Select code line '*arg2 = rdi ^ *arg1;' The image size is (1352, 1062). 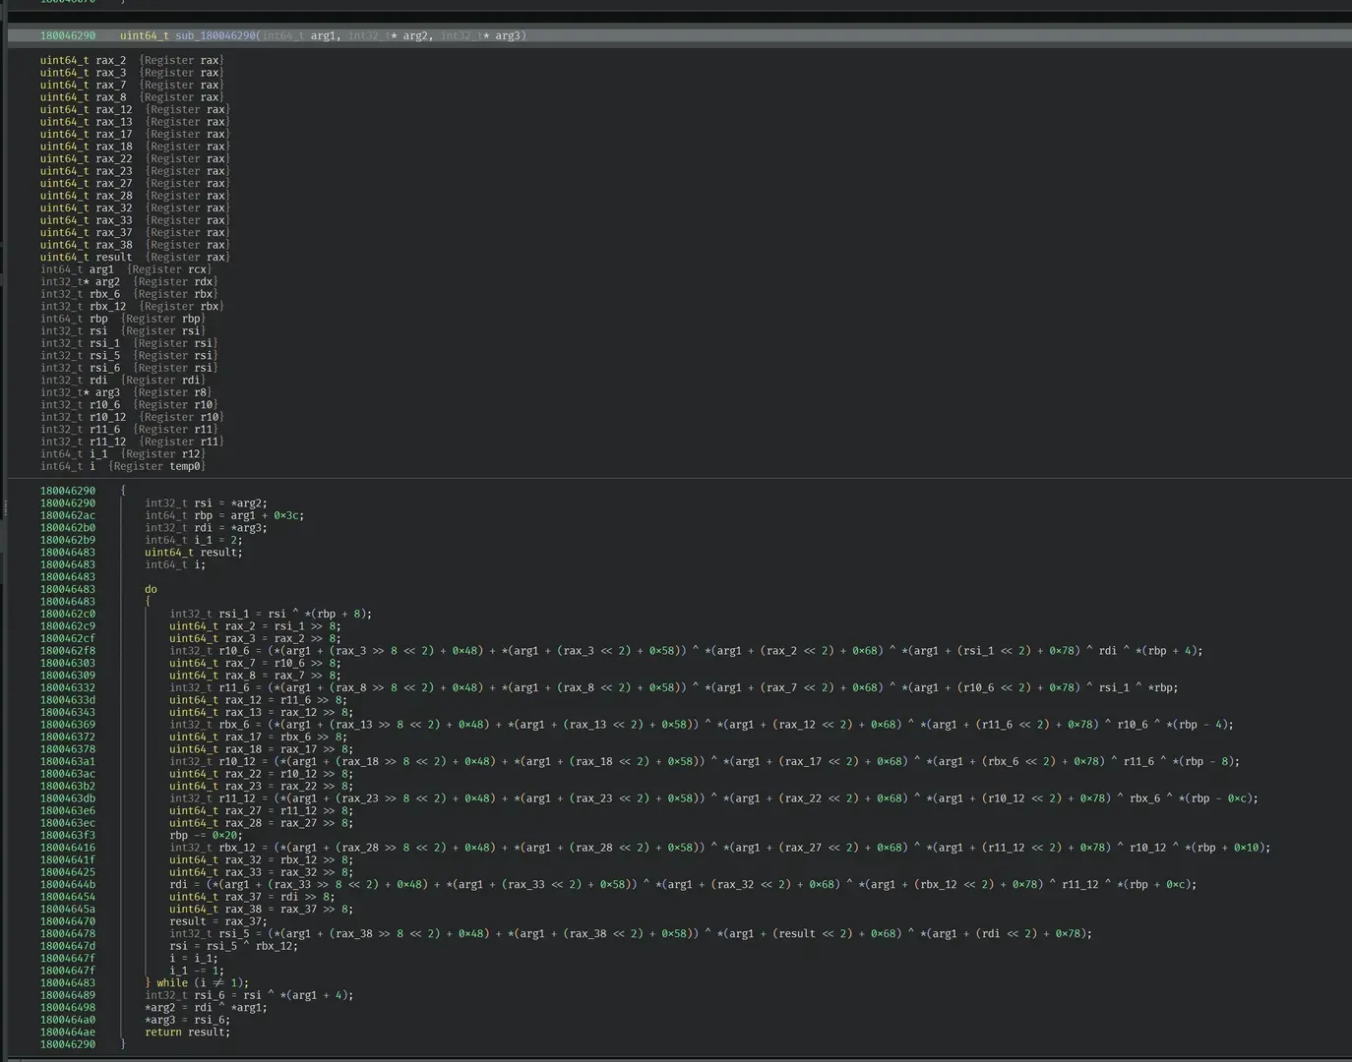tap(206, 1007)
